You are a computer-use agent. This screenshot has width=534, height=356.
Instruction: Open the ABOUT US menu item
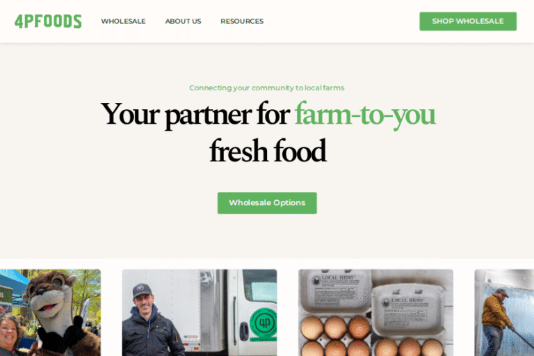tap(184, 21)
